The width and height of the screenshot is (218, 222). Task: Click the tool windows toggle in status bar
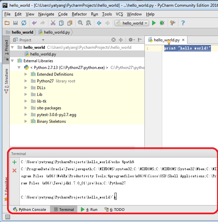pos(8,217)
